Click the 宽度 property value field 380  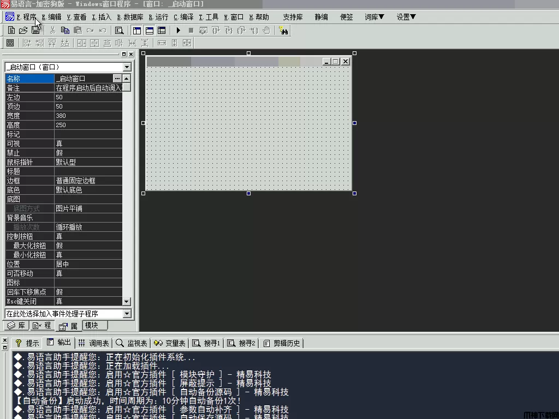[87, 116]
